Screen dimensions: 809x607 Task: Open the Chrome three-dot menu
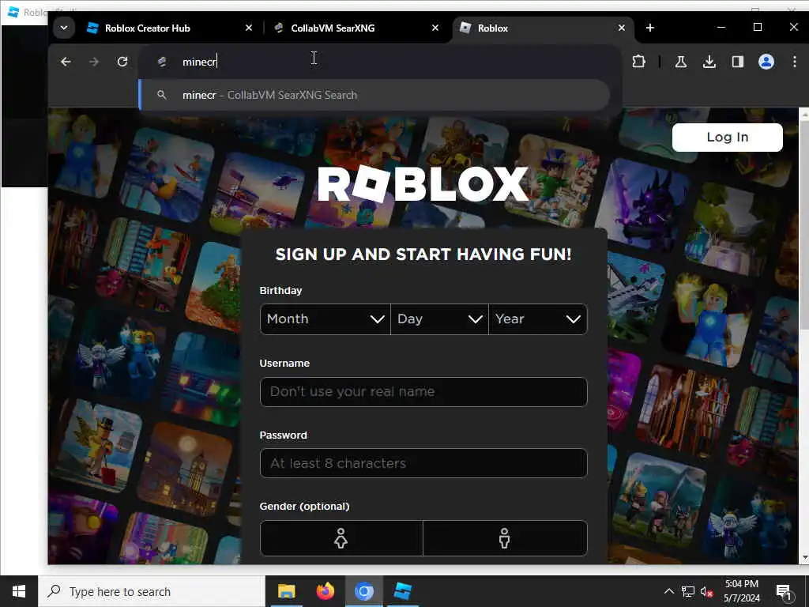[795, 62]
